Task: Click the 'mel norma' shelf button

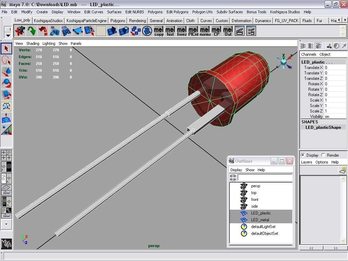Action: tap(205, 31)
